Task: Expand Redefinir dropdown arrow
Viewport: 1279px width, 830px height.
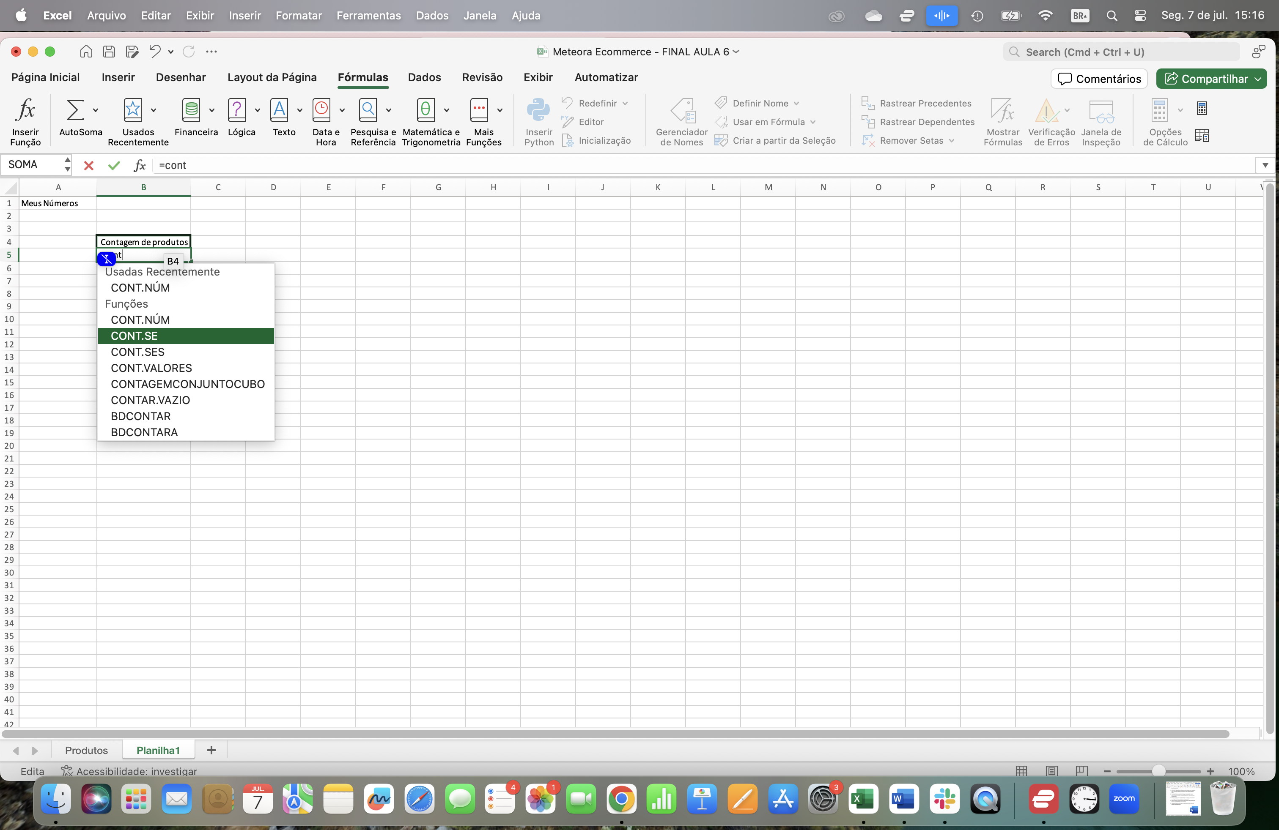Action: (625, 104)
